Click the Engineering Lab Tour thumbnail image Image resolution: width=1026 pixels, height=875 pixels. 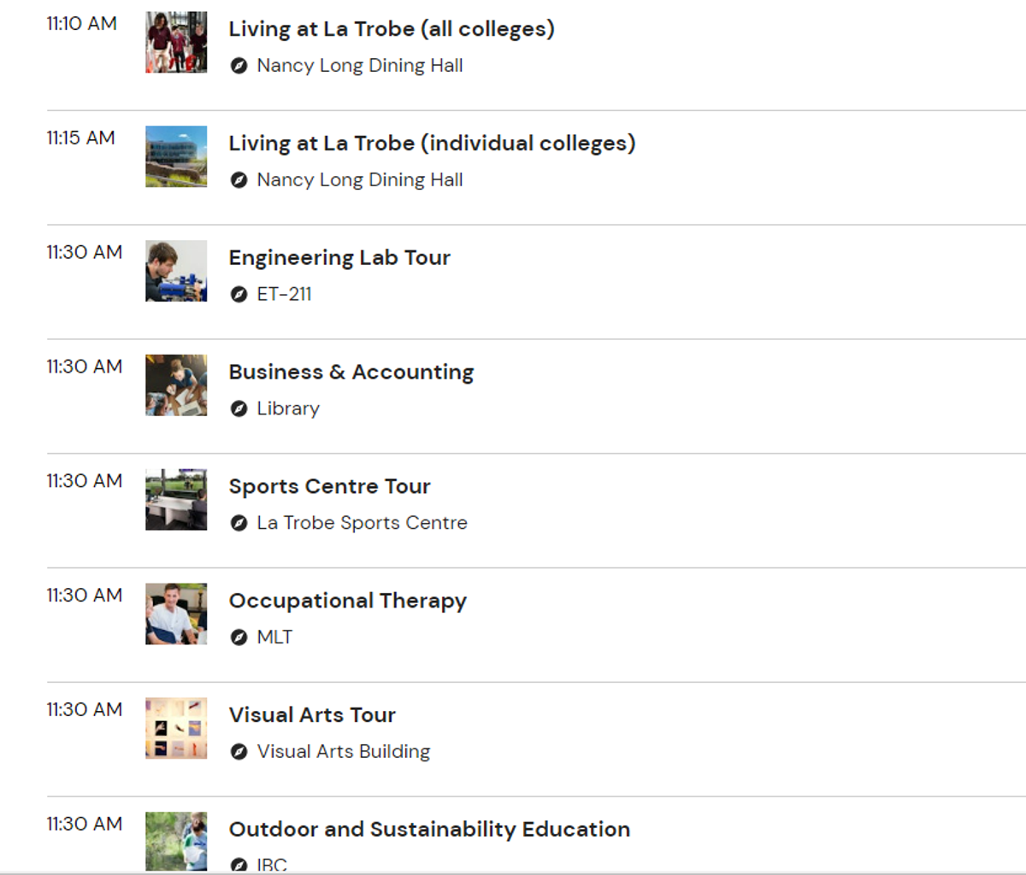176,271
